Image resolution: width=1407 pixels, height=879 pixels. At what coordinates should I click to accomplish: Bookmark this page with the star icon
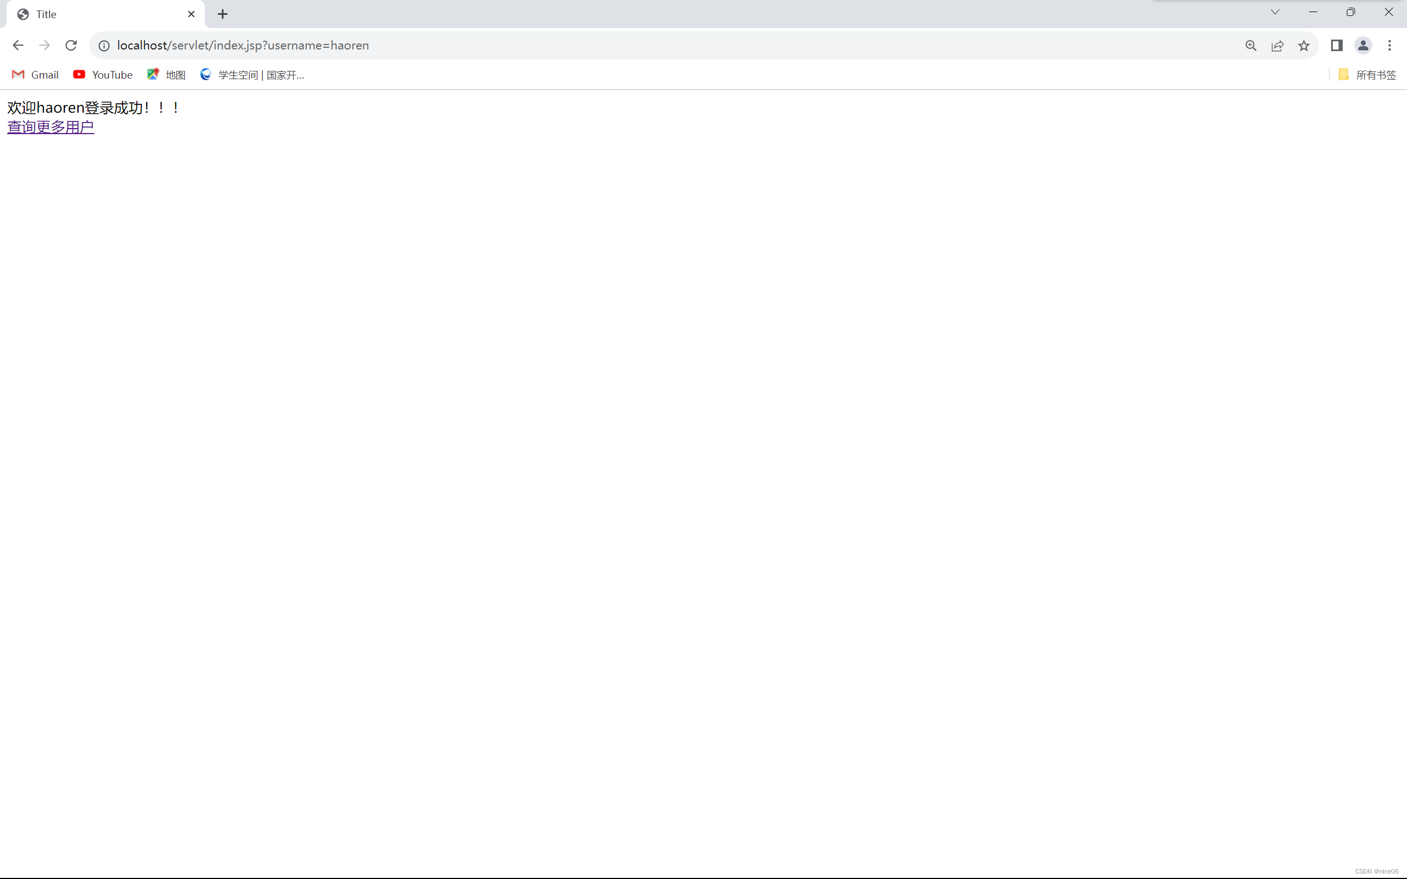click(1304, 45)
